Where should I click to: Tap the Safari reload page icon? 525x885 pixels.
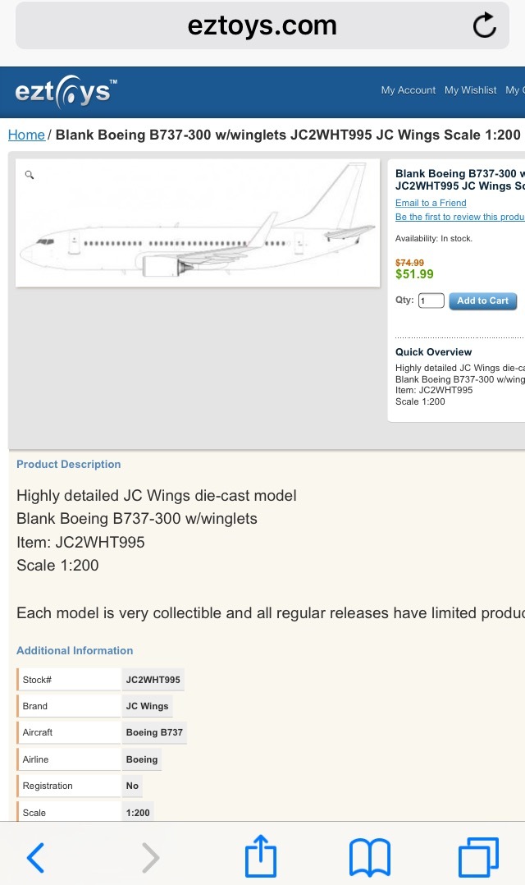[x=485, y=25]
